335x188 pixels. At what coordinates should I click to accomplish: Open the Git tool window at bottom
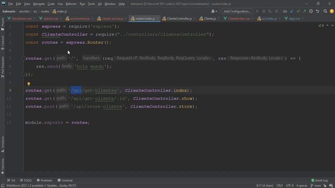(11, 180)
